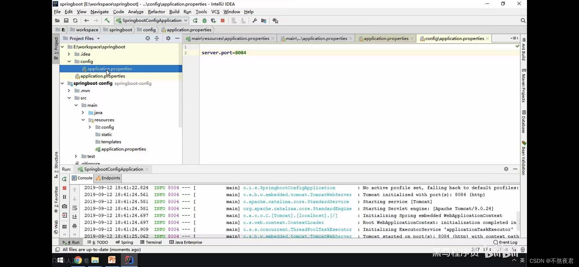Expand the .mvn folder
The width and height of the screenshot is (579, 267).
point(69,91)
